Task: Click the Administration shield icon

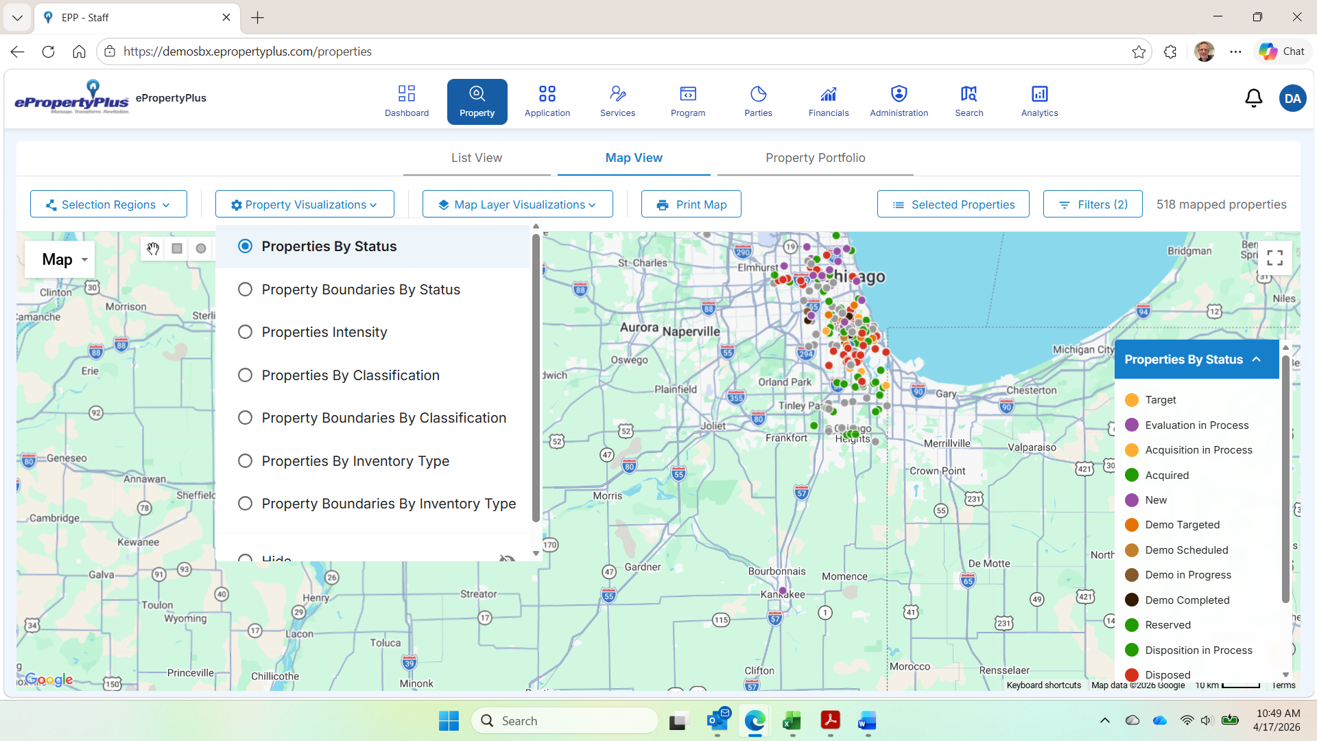Action: [x=899, y=93]
